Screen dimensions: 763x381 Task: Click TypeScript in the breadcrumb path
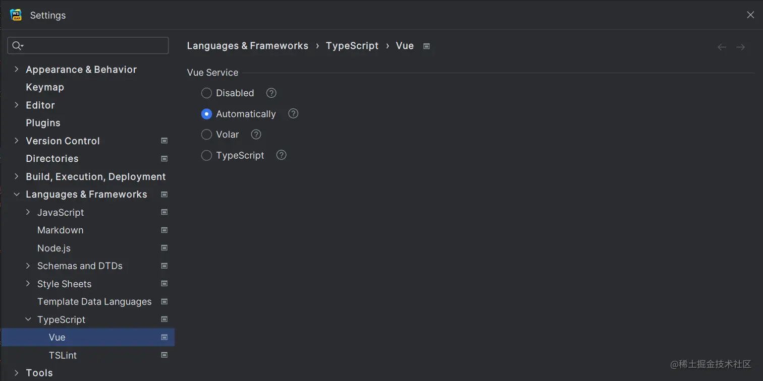coord(352,46)
